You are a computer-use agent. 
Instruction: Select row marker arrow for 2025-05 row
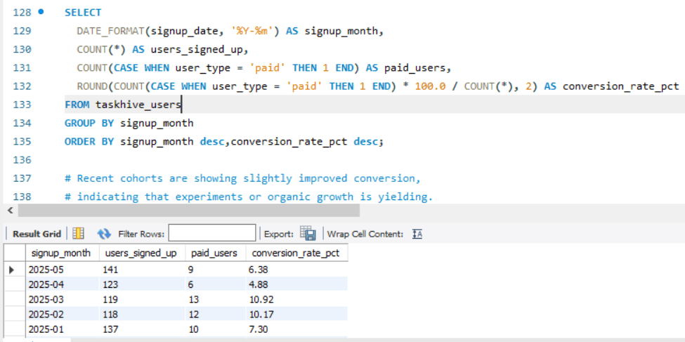pyautogui.click(x=11, y=270)
